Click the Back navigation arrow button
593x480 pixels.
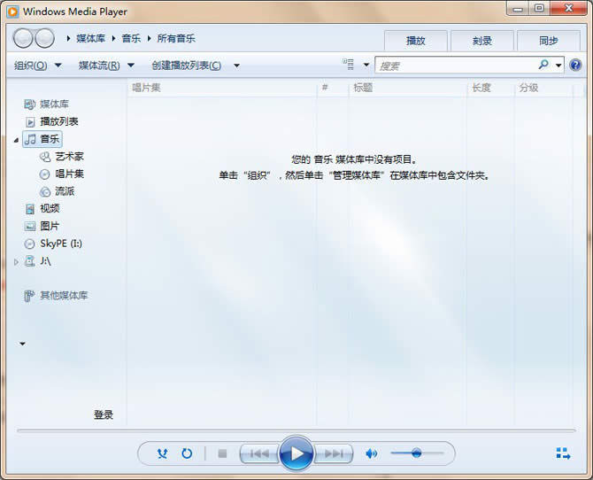(x=24, y=38)
